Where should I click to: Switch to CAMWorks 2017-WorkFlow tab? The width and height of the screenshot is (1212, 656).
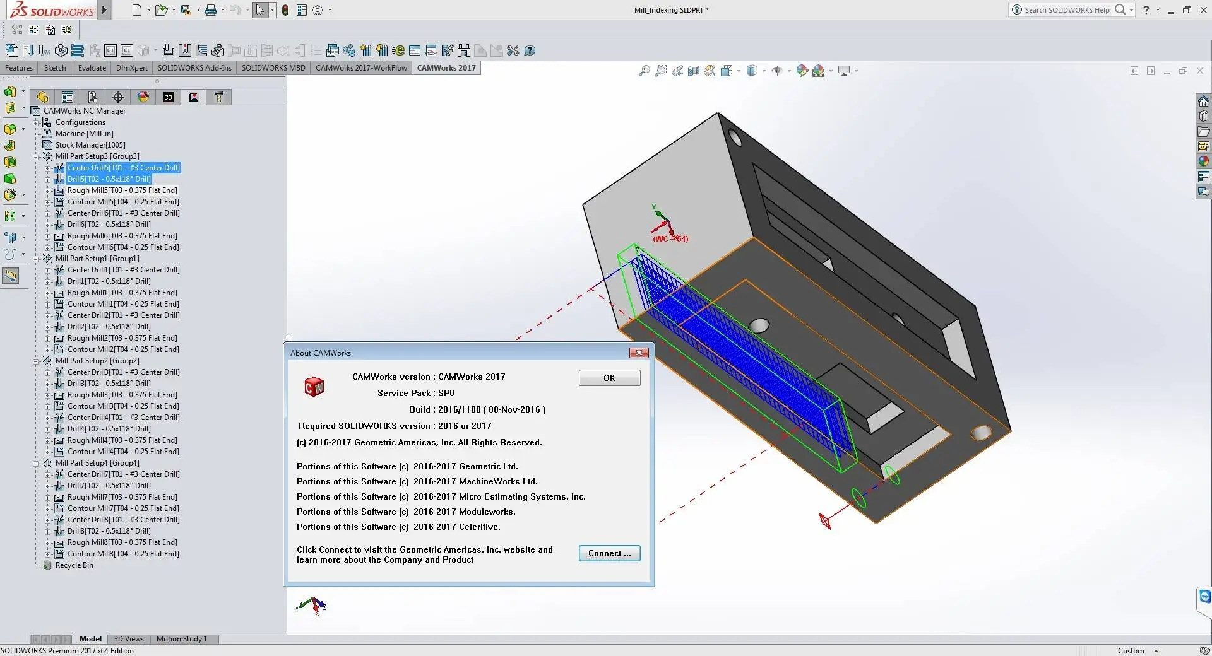pos(361,68)
